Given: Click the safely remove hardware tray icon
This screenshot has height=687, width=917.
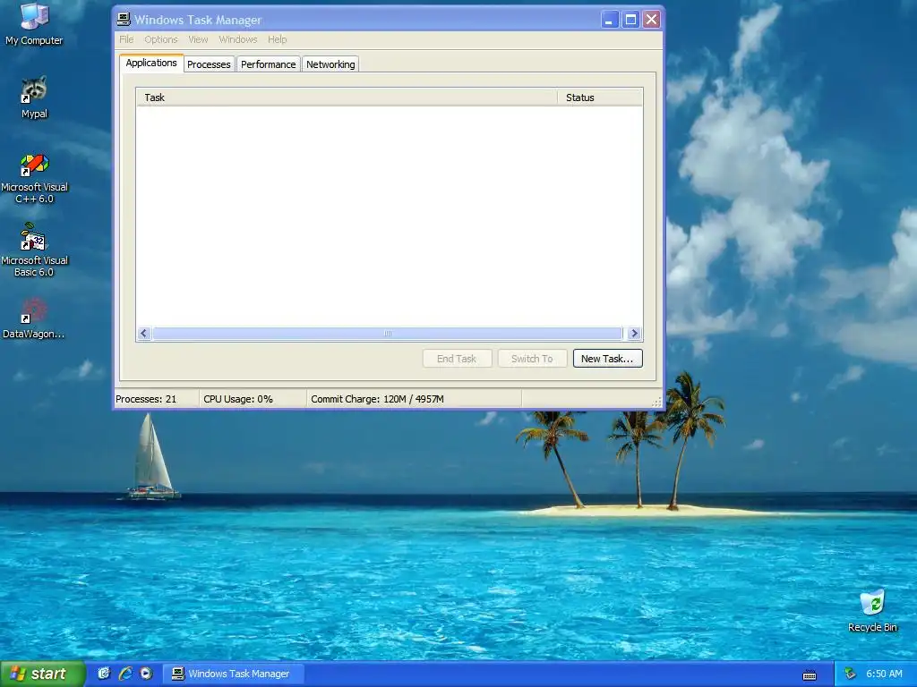Looking at the screenshot, I should (851, 674).
